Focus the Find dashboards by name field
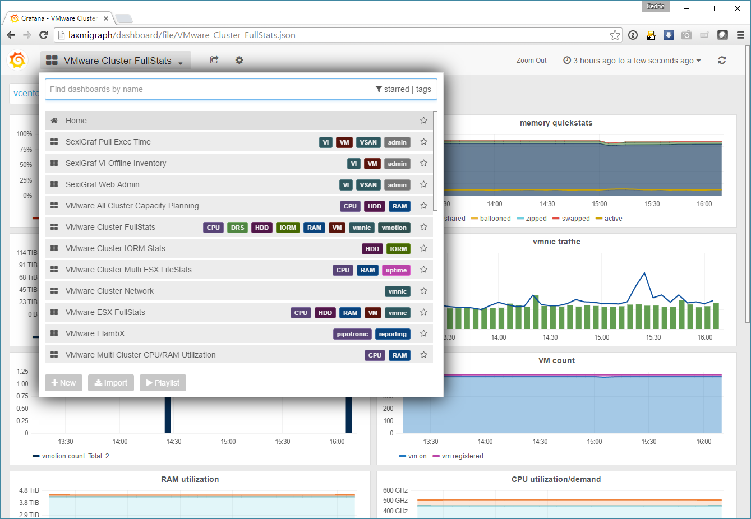Screen dimensions: 751x519 click(208, 89)
